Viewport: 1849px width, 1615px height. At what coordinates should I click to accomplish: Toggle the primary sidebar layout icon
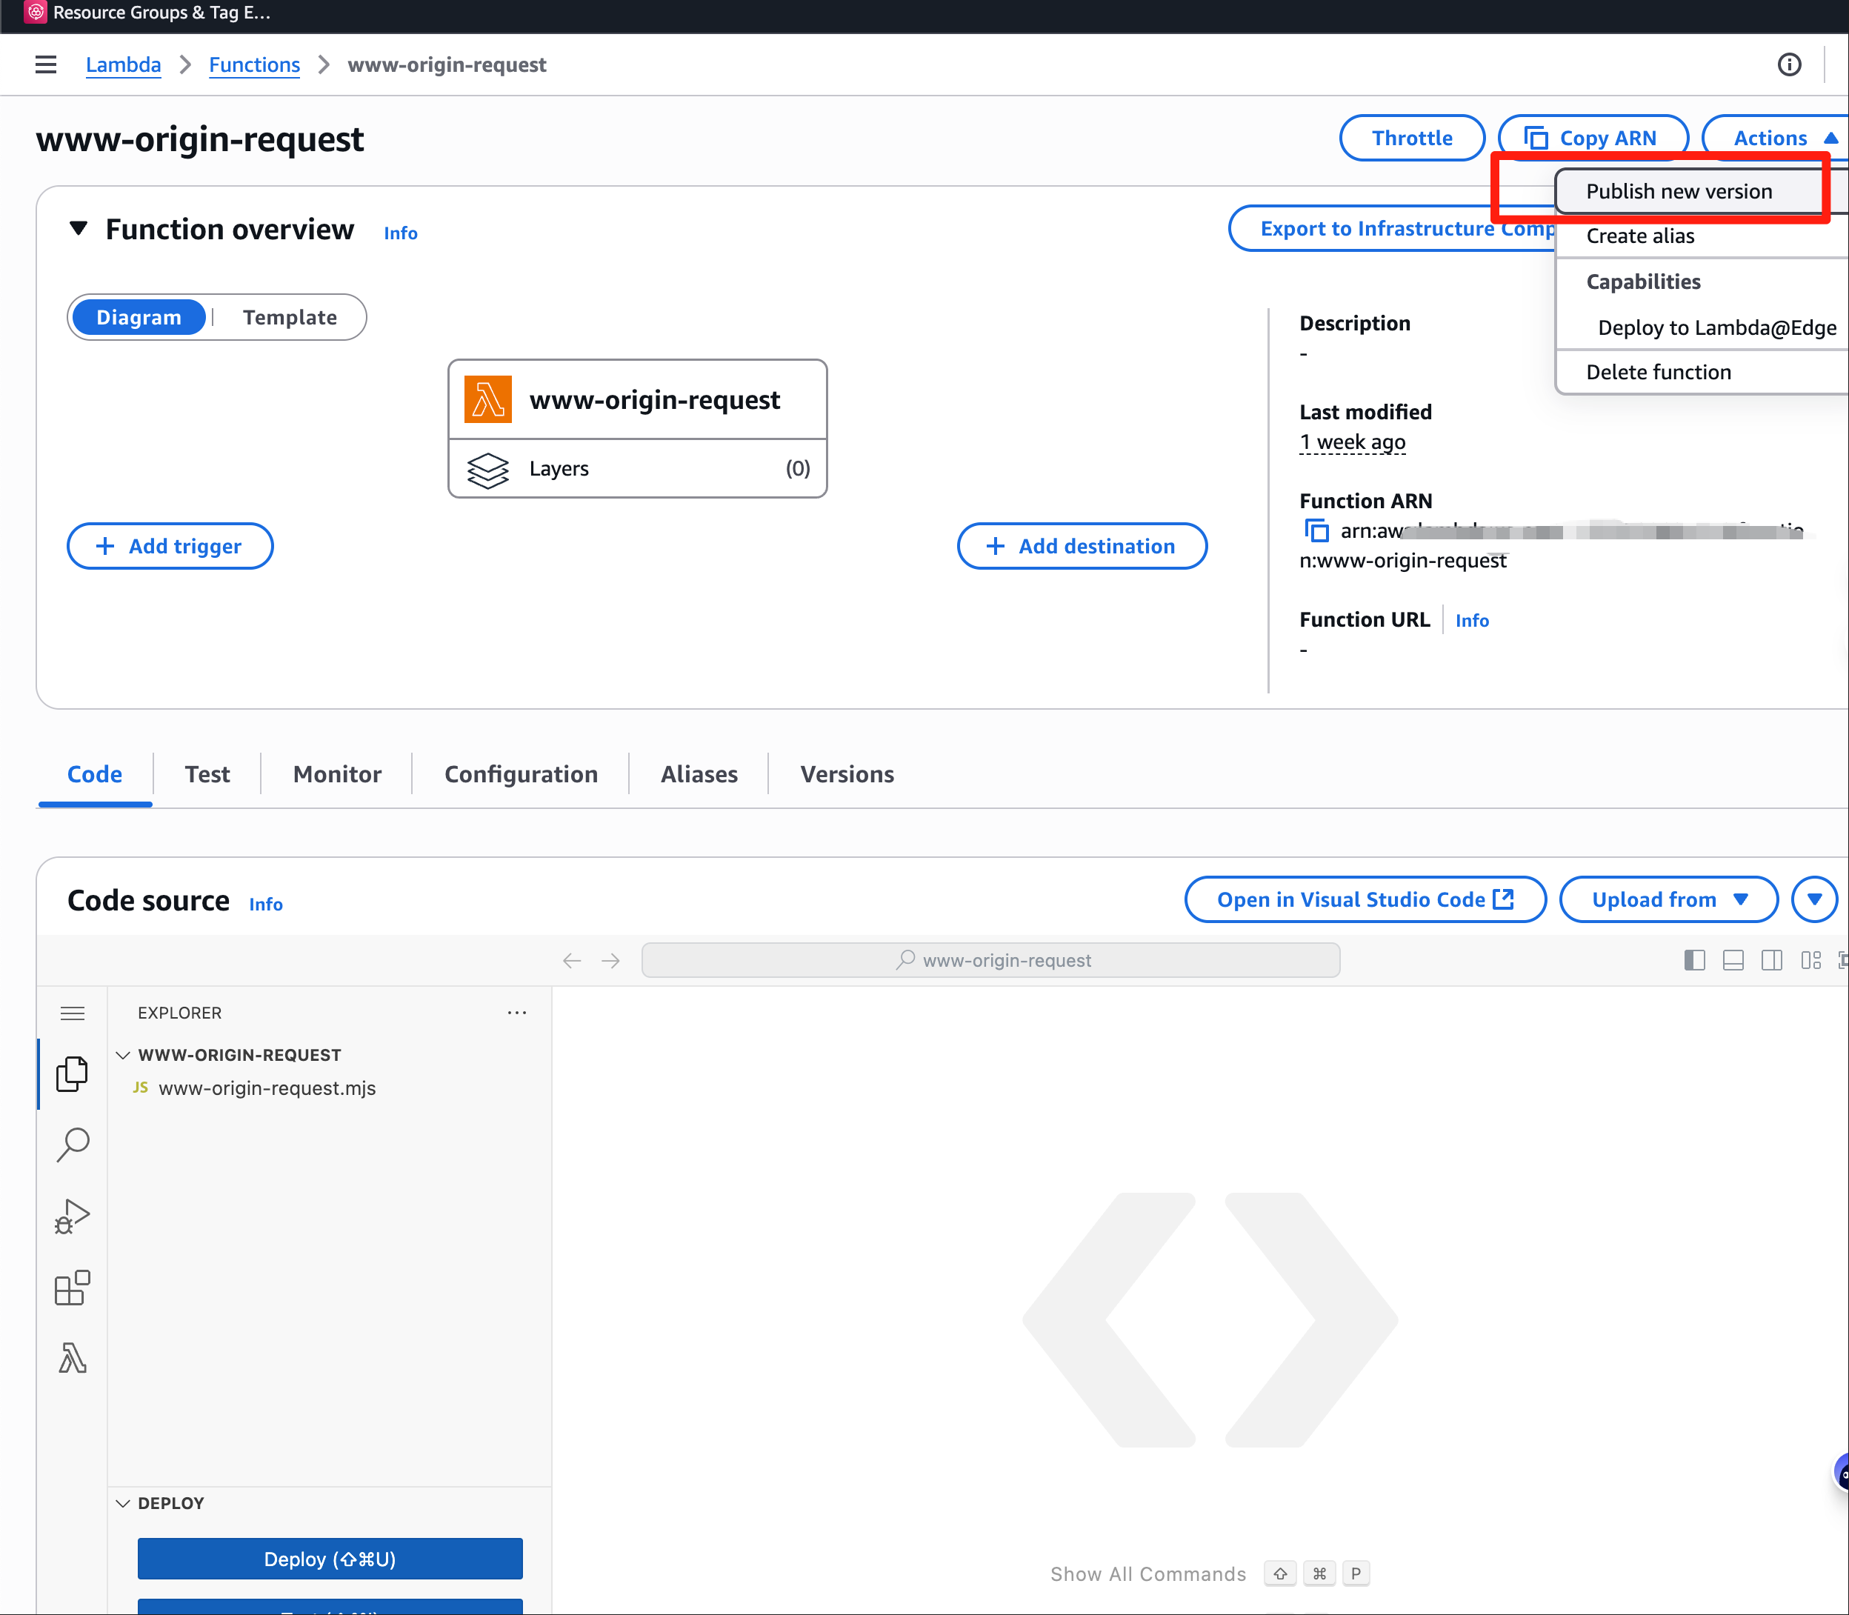pyautogui.click(x=1694, y=961)
